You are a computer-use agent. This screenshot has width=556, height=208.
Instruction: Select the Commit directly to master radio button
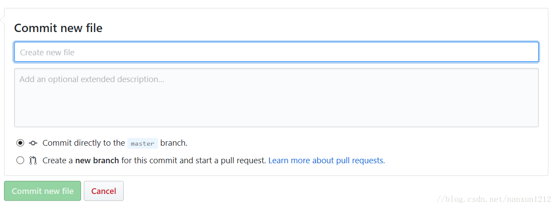coord(20,143)
